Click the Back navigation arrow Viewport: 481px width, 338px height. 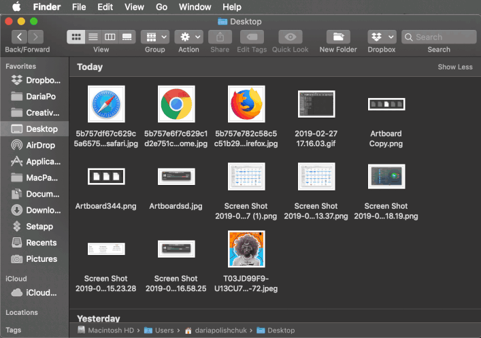click(x=19, y=37)
